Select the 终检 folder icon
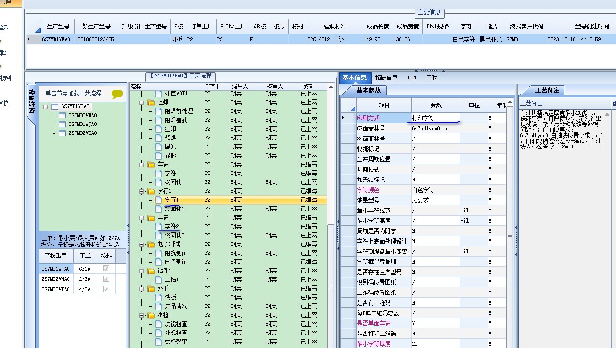616x348 pixels. (151, 315)
